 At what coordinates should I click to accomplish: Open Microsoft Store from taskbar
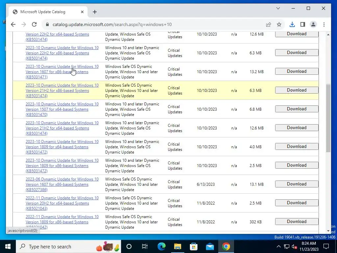pos(194,246)
